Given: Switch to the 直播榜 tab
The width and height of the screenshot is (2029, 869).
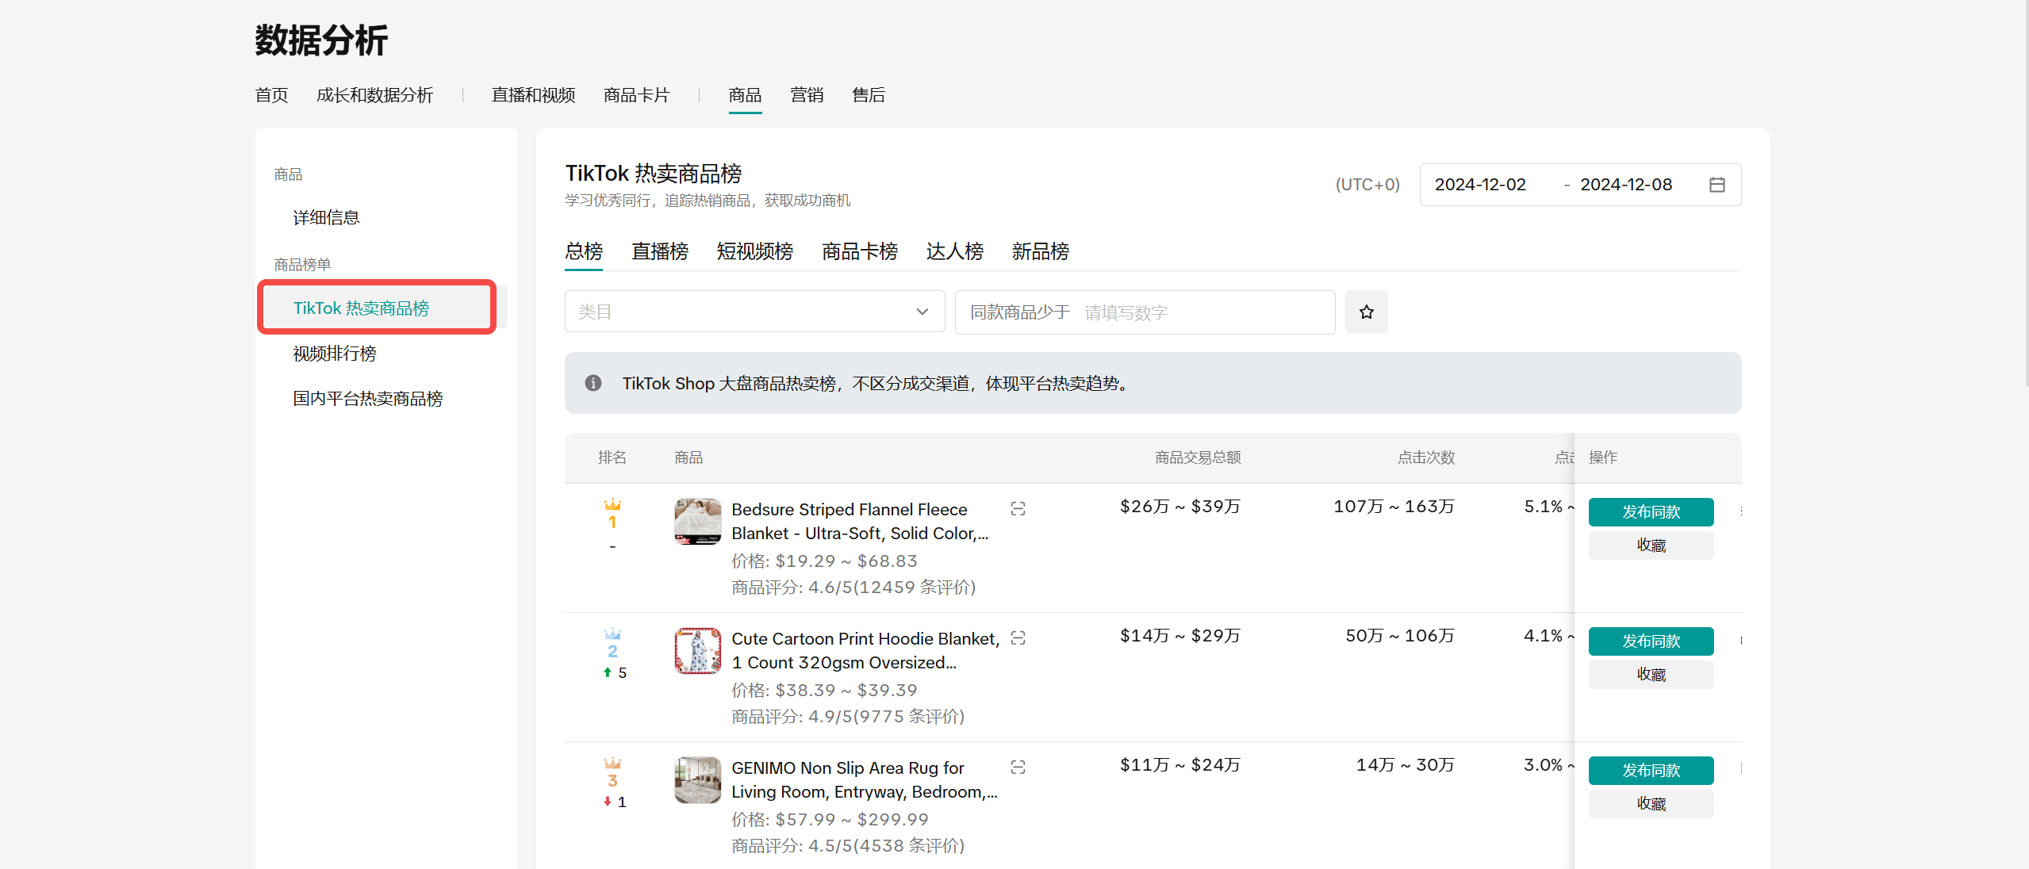Looking at the screenshot, I should [x=659, y=252].
